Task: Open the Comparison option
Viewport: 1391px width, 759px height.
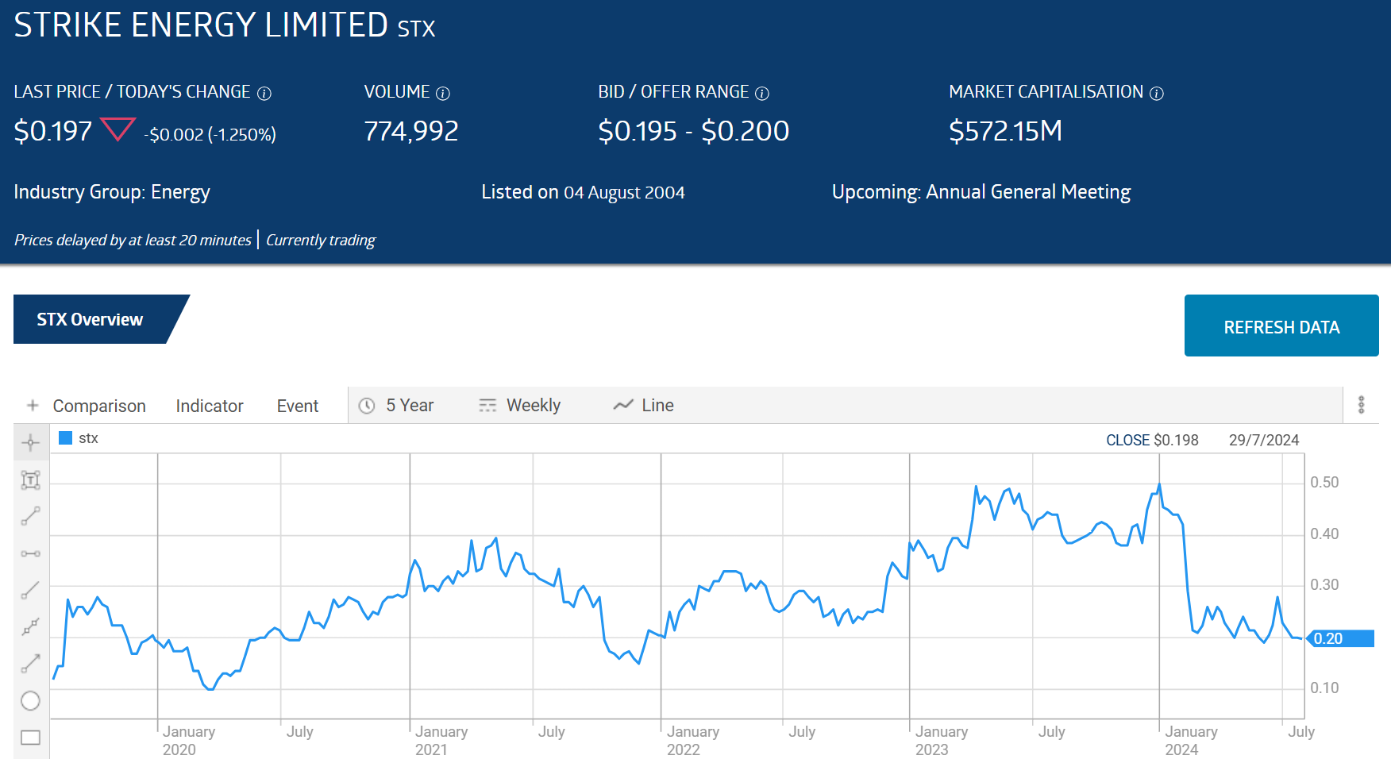Action: point(99,406)
